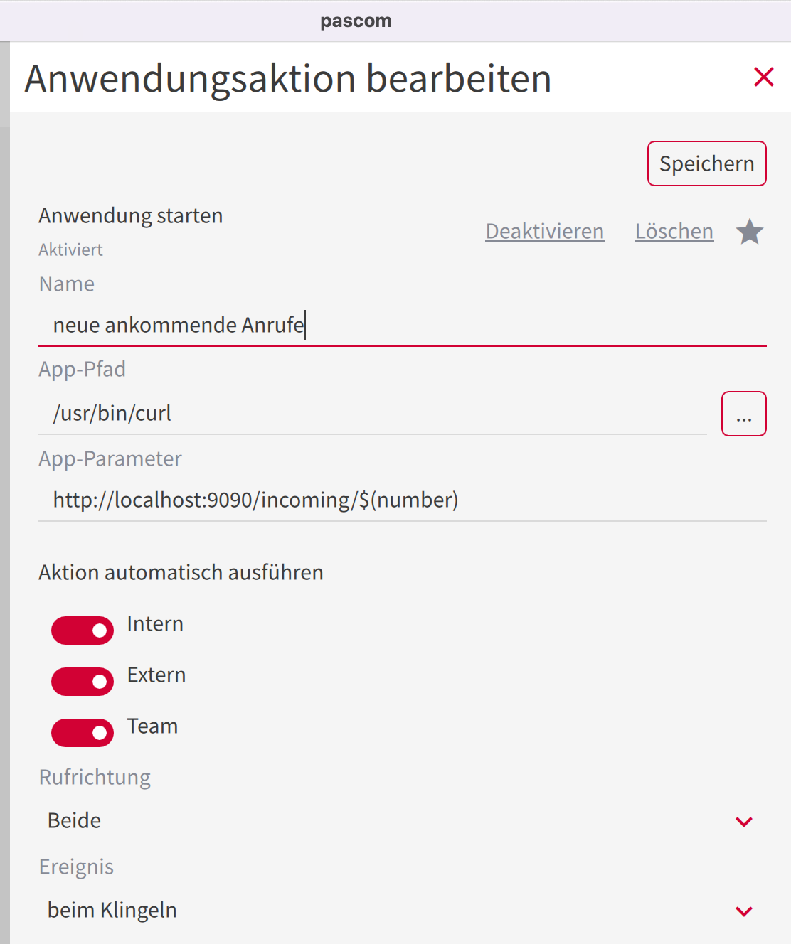Click the Speichern button
The width and height of the screenshot is (791, 944).
707,163
